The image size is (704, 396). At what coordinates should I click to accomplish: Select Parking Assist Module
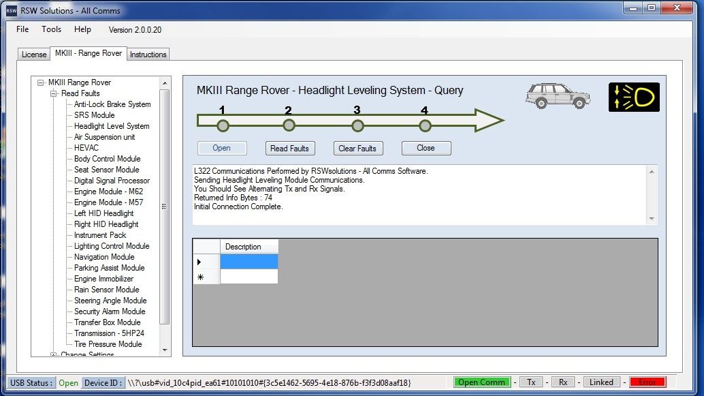[109, 268]
